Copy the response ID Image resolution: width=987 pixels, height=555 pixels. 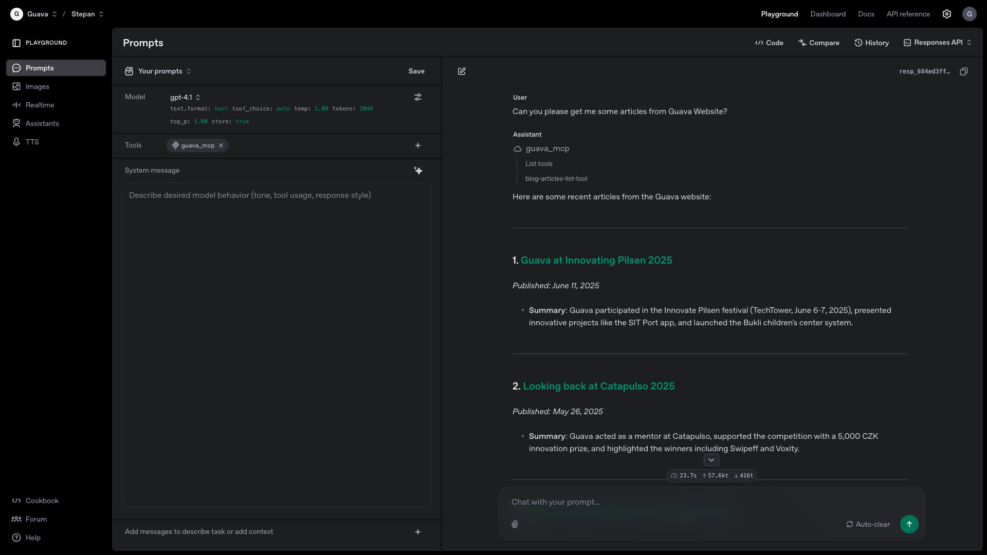point(964,71)
